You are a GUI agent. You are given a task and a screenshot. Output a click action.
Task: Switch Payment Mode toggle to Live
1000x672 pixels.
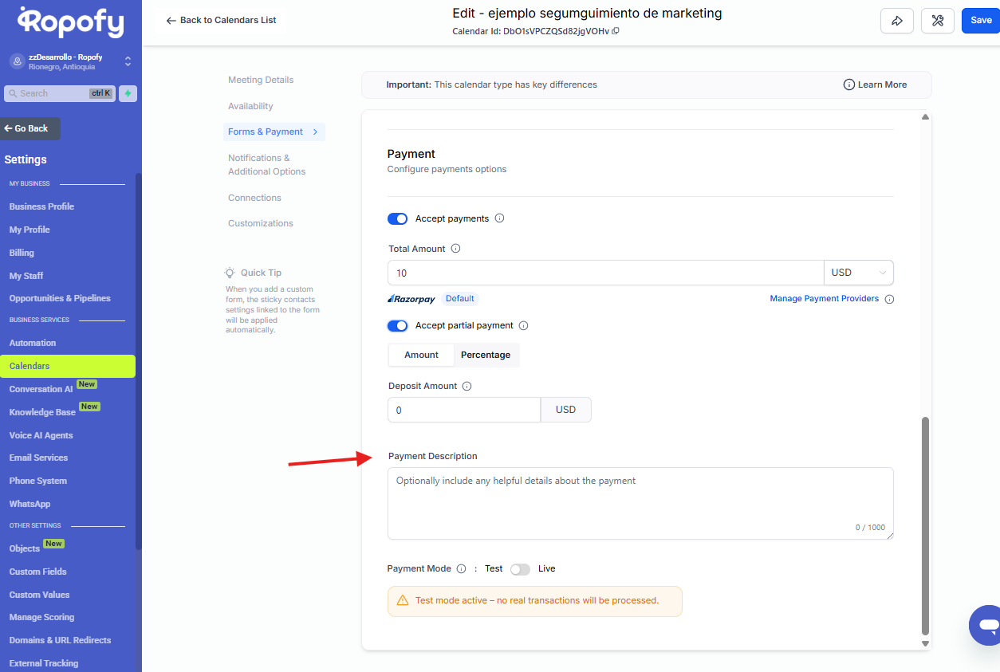[520, 569]
